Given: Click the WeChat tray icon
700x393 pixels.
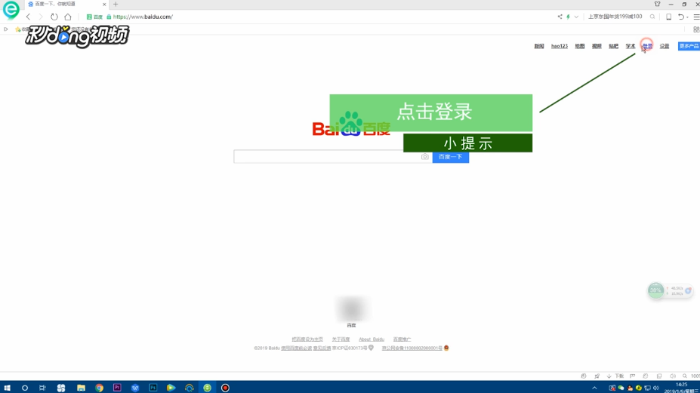Looking at the screenshot, I should tap(621, 388).
